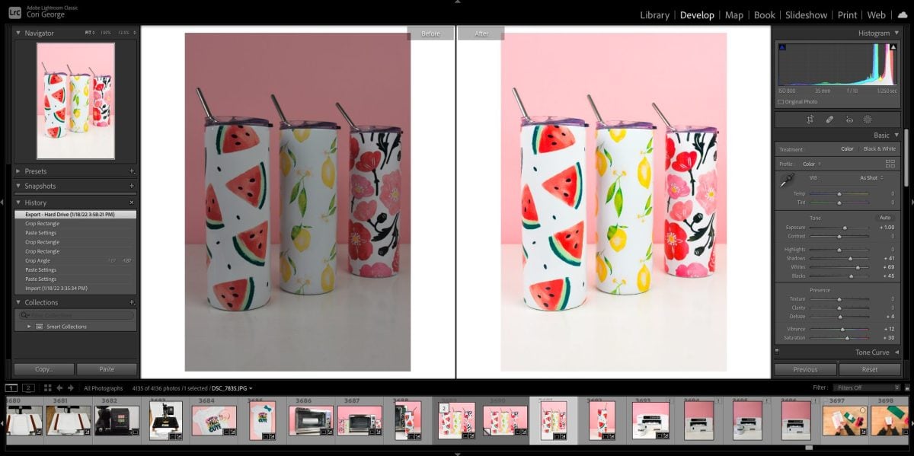Click the Previous button
This screenshot has height=456, width=914.
[x=805, y=369]
